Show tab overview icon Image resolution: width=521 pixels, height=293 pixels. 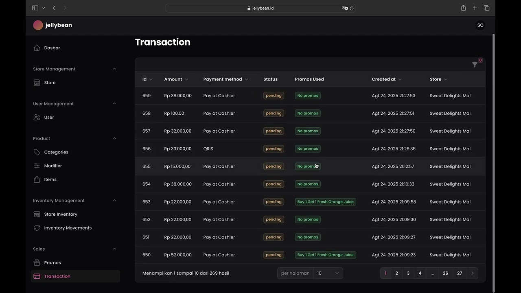(486, 8)
